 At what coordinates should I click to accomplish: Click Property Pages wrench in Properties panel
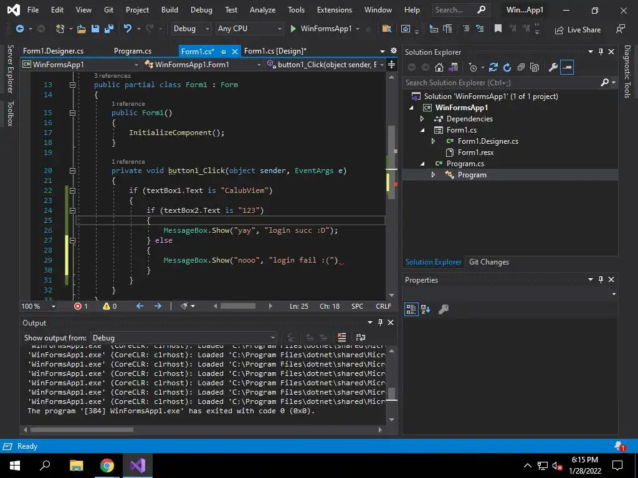pos(444,309)
